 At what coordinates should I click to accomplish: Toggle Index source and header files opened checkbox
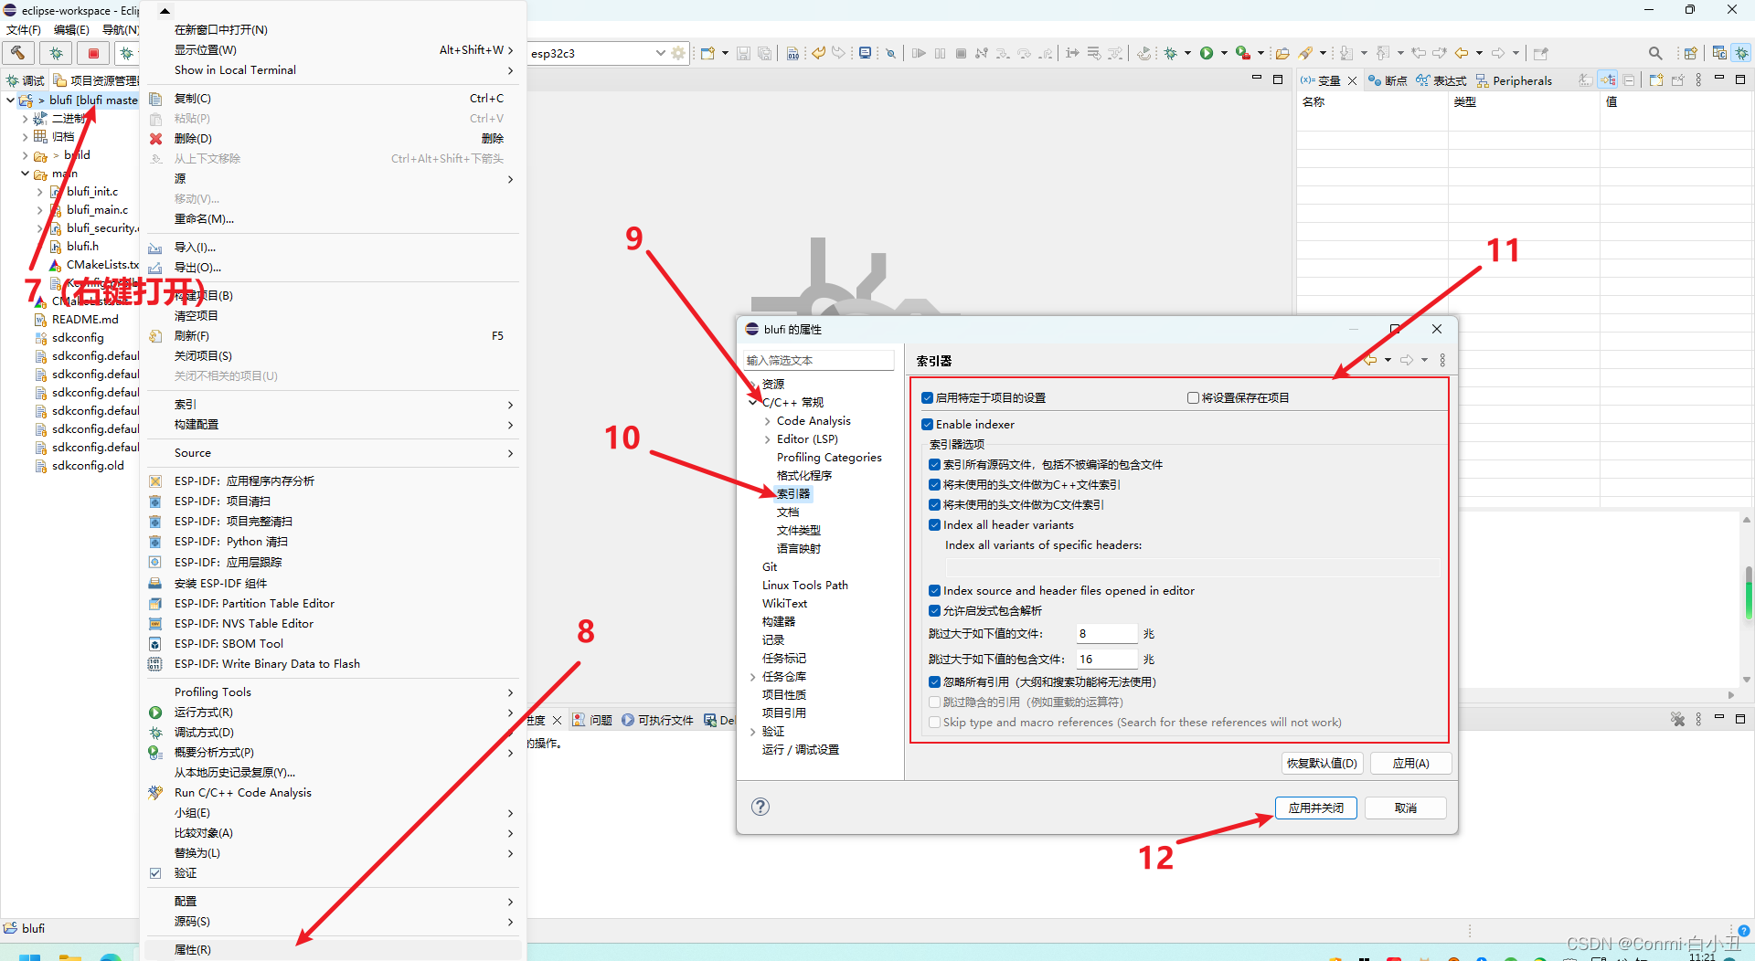tap(934, 591)
